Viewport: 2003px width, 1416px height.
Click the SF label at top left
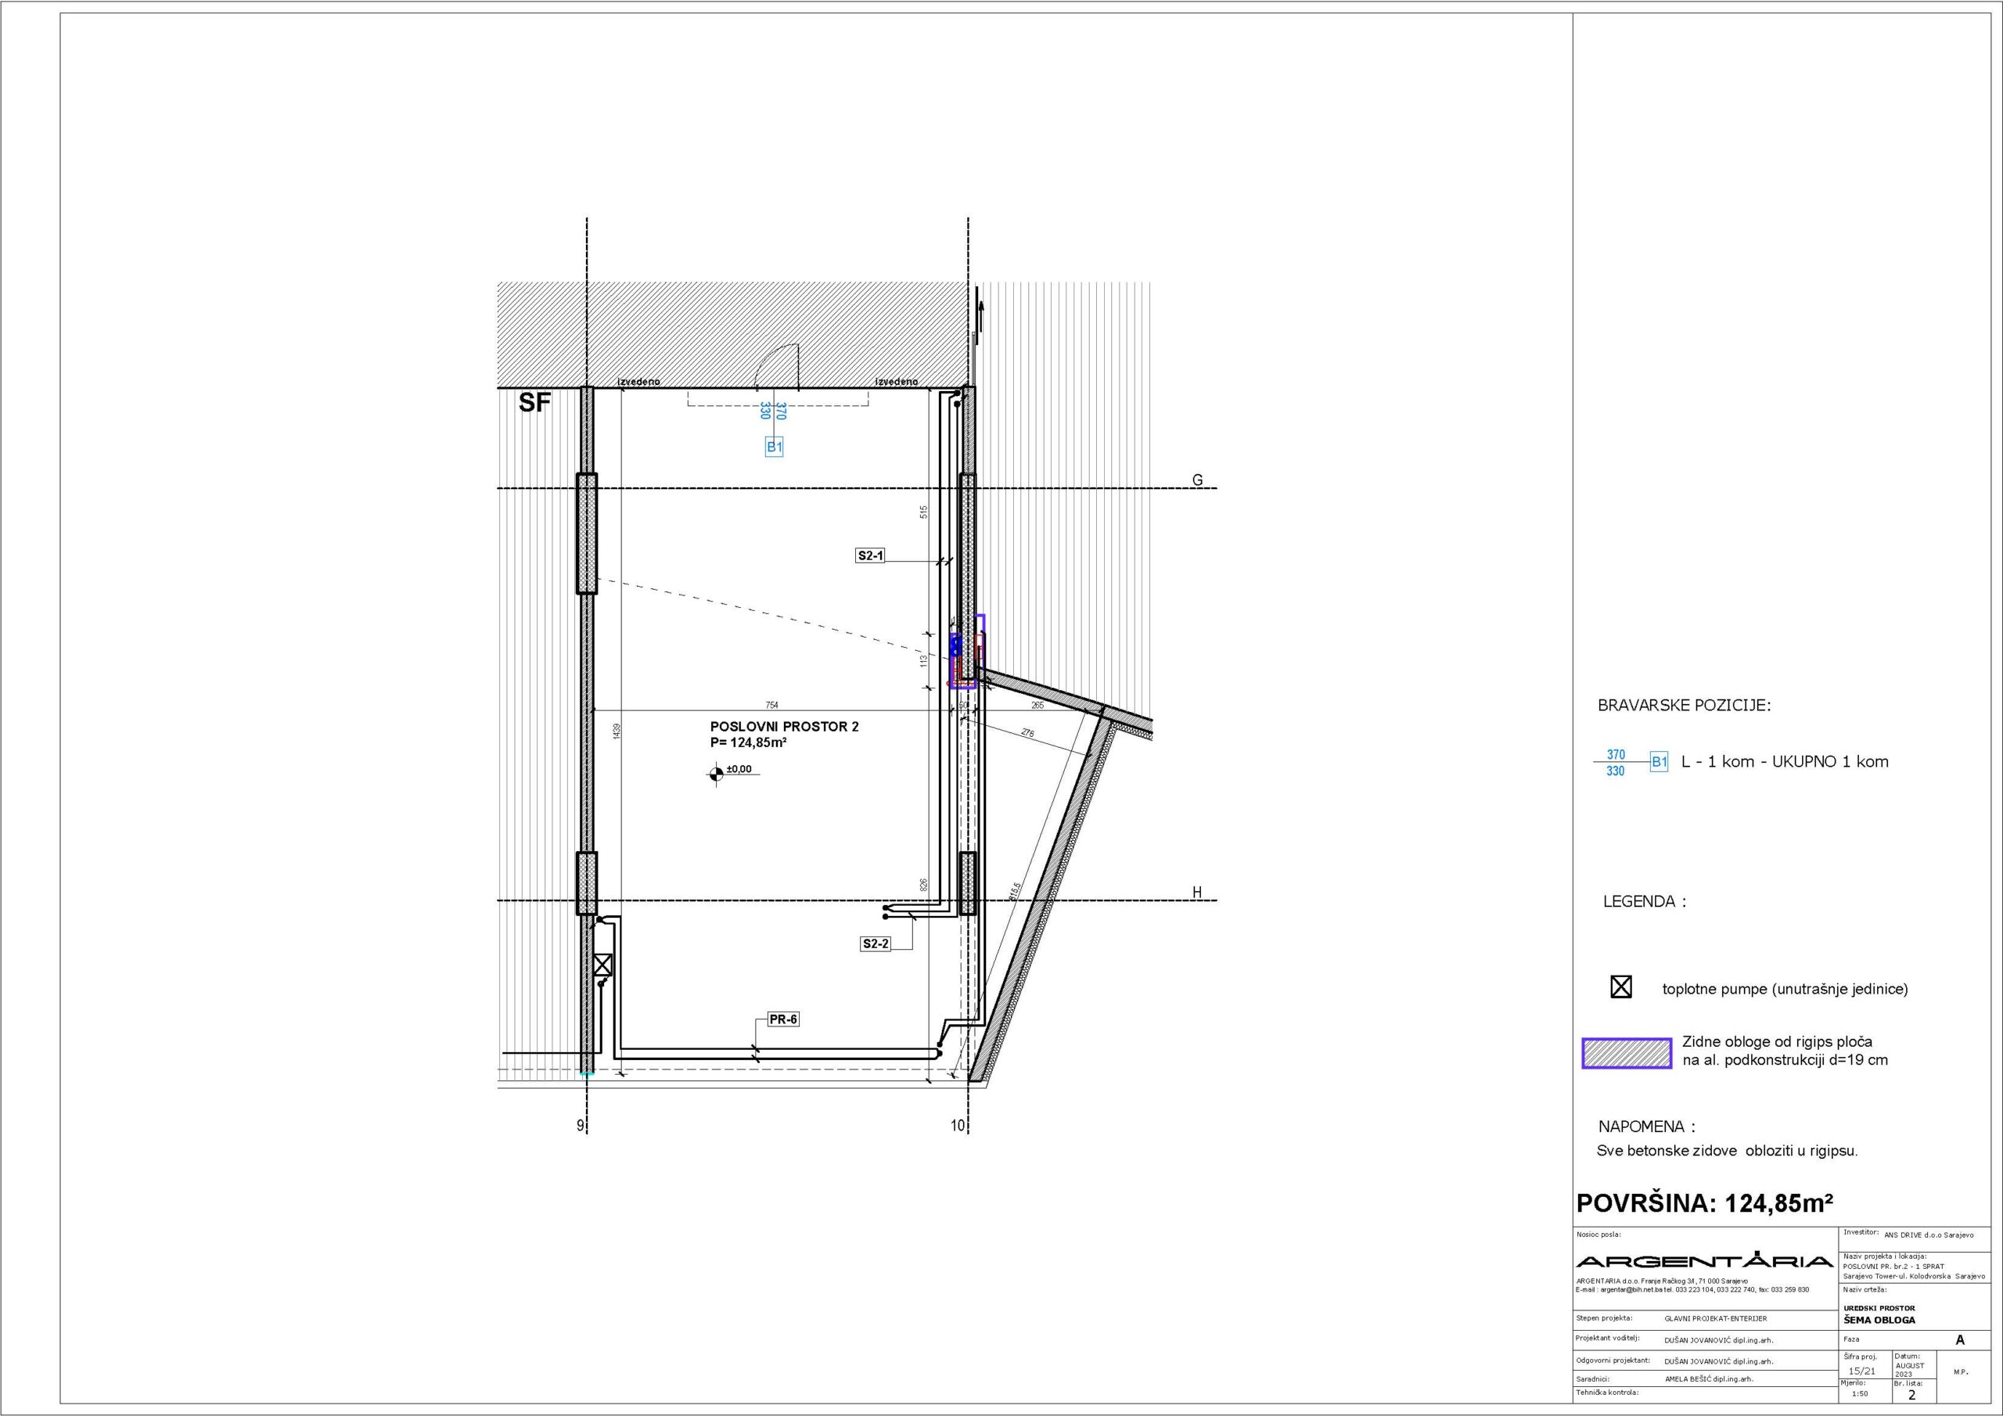point(534,403)
